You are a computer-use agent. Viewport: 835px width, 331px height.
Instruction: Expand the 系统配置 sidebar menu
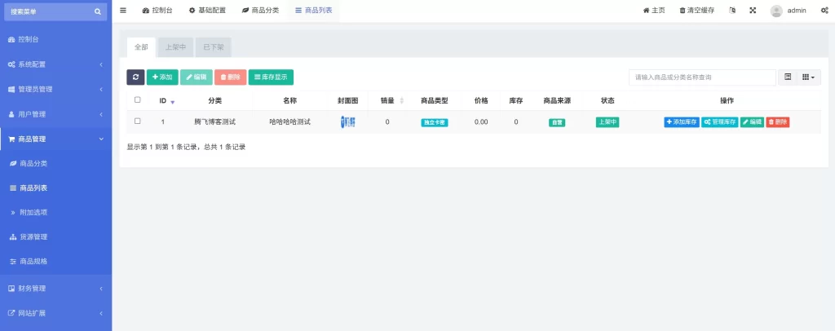(56, 64)
